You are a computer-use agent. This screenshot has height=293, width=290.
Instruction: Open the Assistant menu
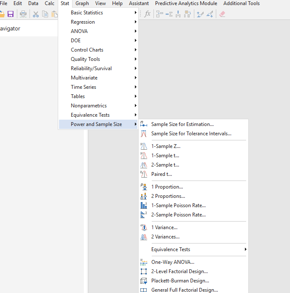click(139, 3)
